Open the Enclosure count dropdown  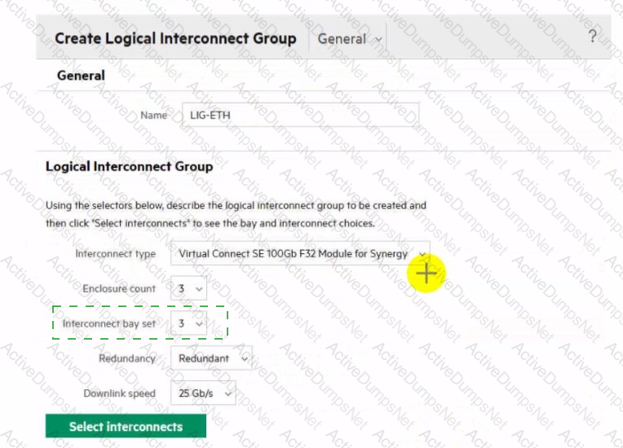click(x=188, y=288)
